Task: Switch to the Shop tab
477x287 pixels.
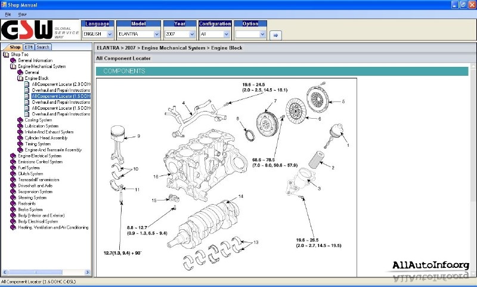Action: 14,47
